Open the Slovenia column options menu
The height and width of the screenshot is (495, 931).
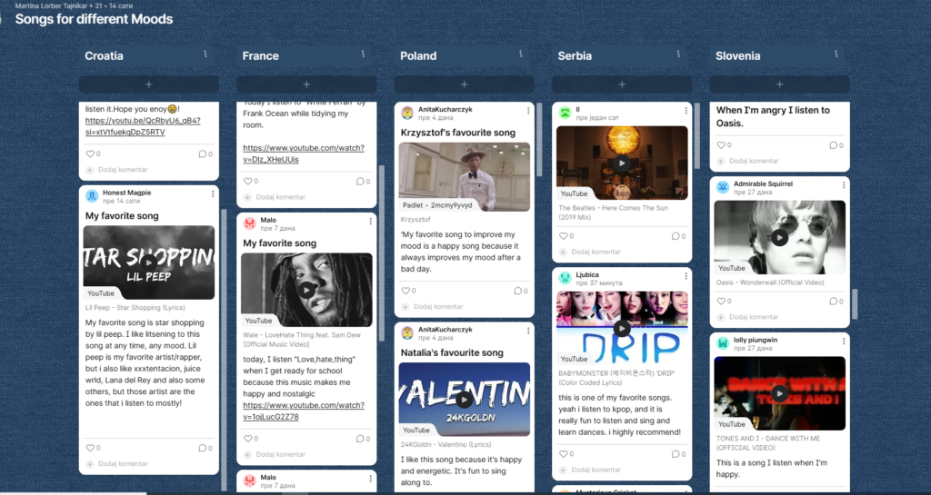(836, 54)
